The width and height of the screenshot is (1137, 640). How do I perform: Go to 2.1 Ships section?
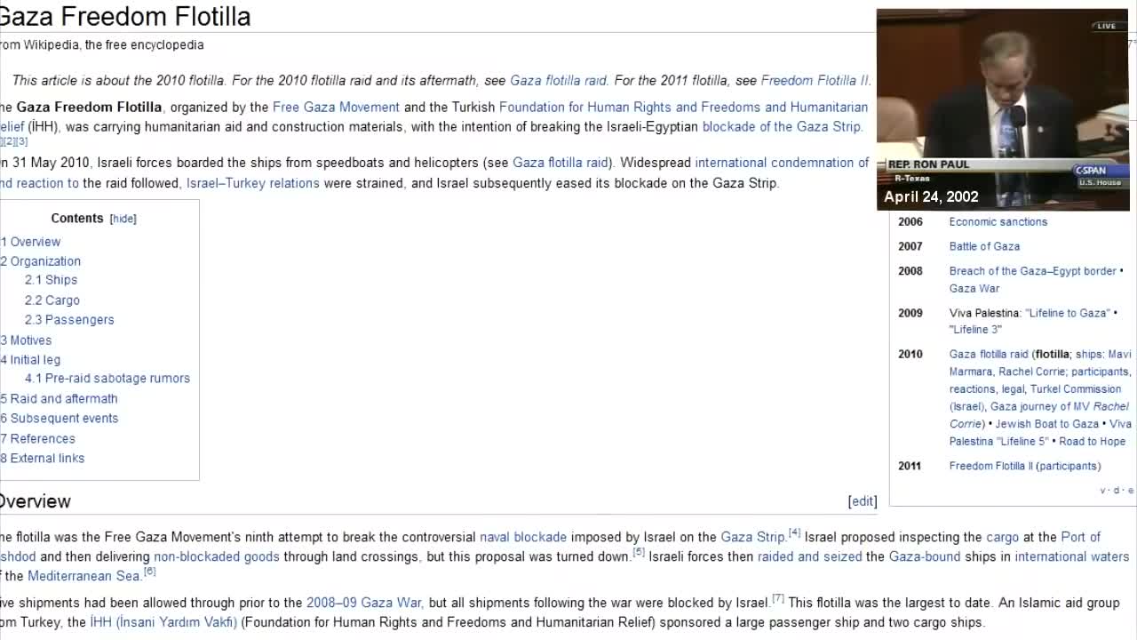point(51,280)
